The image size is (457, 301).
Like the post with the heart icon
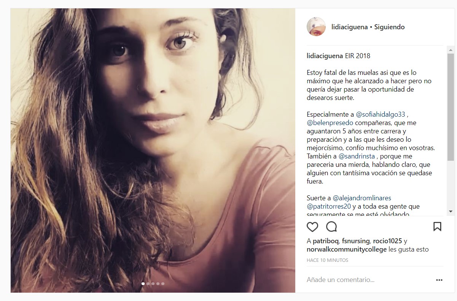click(x=312, y=227)
